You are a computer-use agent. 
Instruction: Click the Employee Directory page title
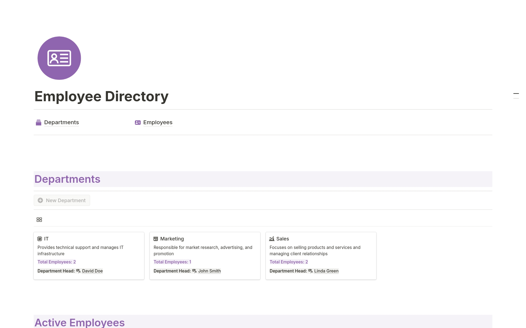coord(101,96)
